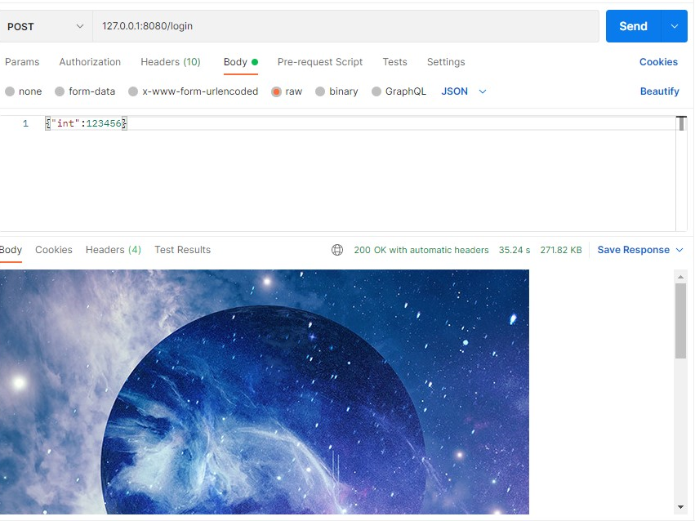
Task: Open the POST method dropdown
Action: pos(46,27)
